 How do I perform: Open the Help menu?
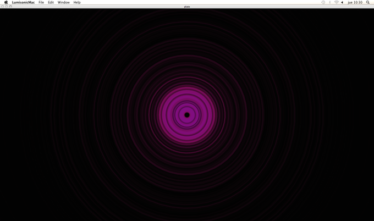[x=77, y=2]
